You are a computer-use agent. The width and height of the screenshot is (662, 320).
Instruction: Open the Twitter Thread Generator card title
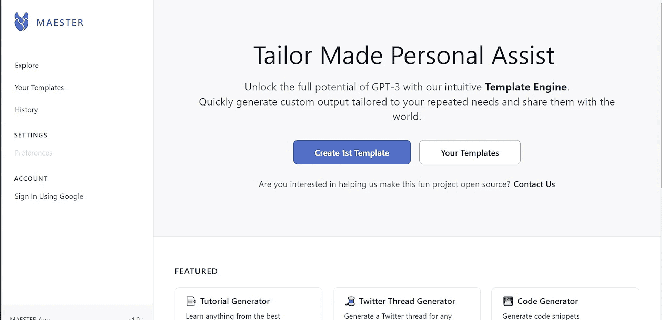click(x=407, y=301)
